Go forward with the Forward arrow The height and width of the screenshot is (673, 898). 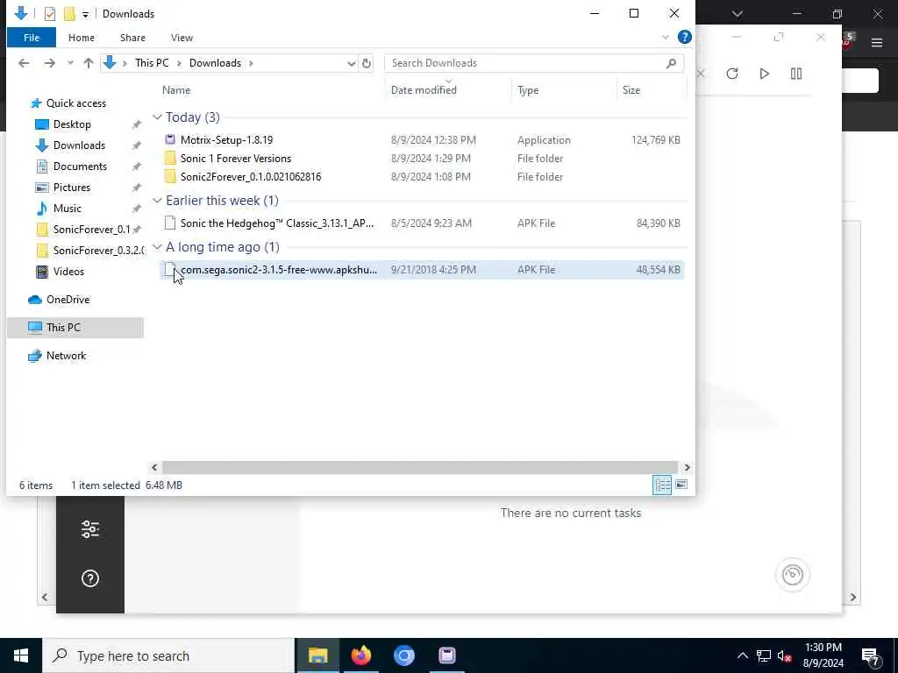(50, 63)
